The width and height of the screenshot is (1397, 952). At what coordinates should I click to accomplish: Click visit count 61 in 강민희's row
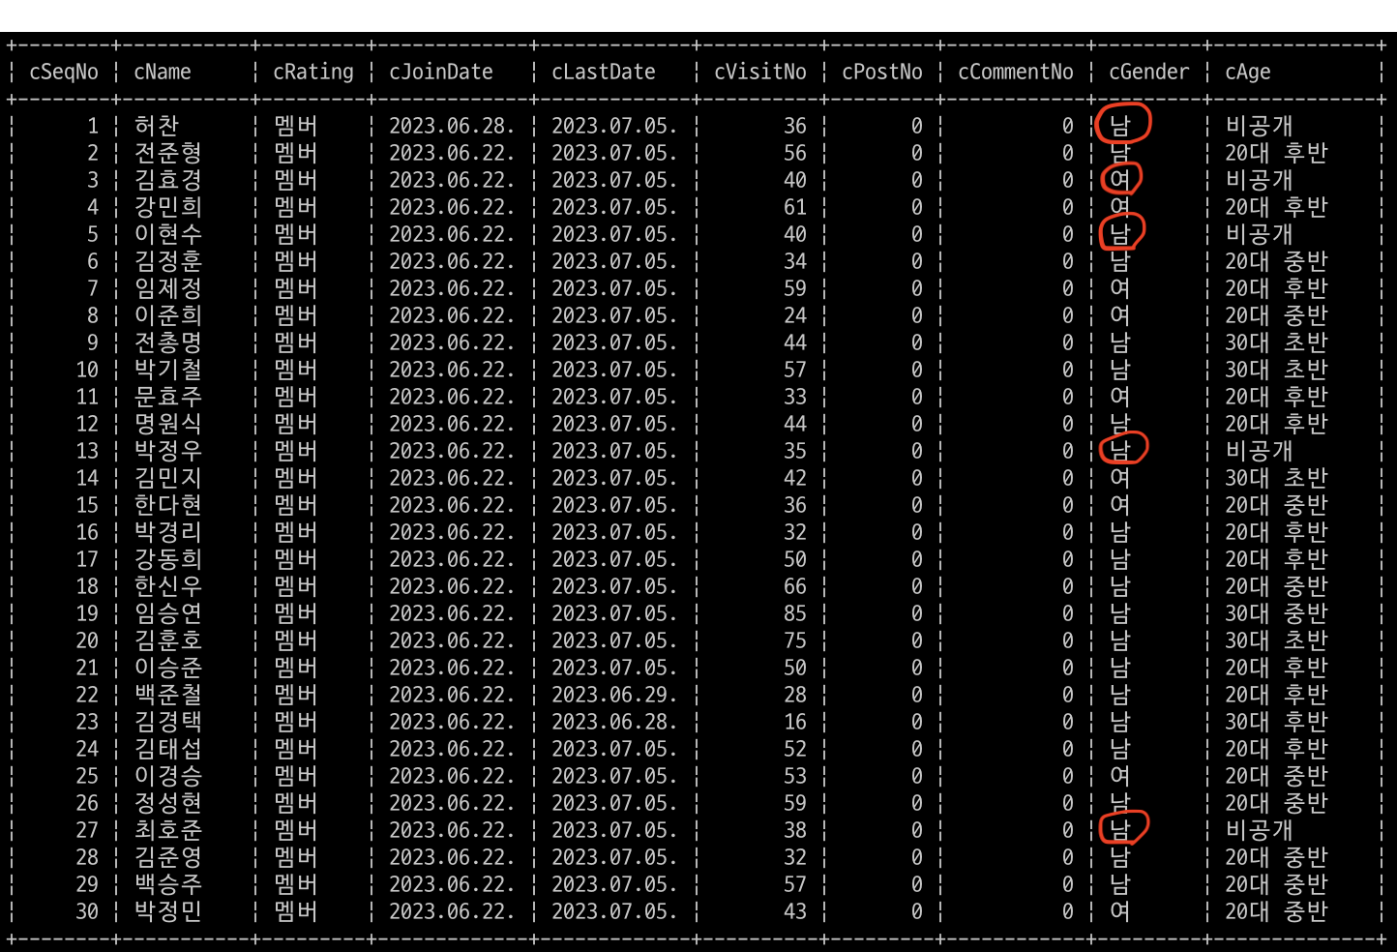coord(795,207)
